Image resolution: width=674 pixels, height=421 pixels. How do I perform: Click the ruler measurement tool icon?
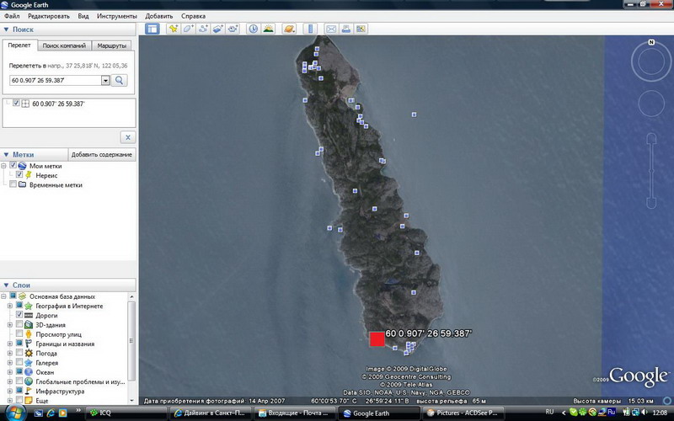(309, 29)
